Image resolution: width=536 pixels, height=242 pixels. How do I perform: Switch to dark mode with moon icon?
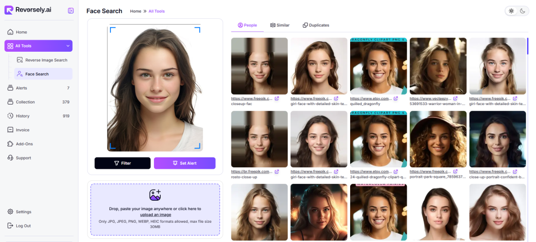point(522,11)
